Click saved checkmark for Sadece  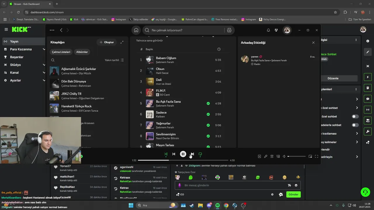(x=208, y=114)
